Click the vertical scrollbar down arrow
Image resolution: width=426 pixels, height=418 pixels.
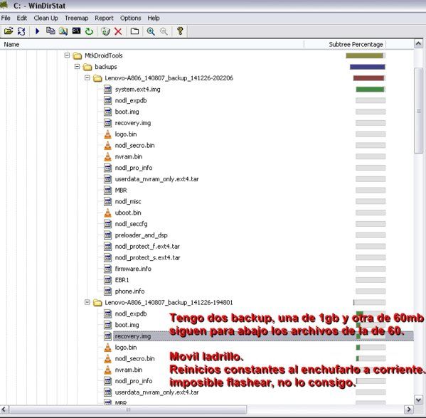click(418, 400)
